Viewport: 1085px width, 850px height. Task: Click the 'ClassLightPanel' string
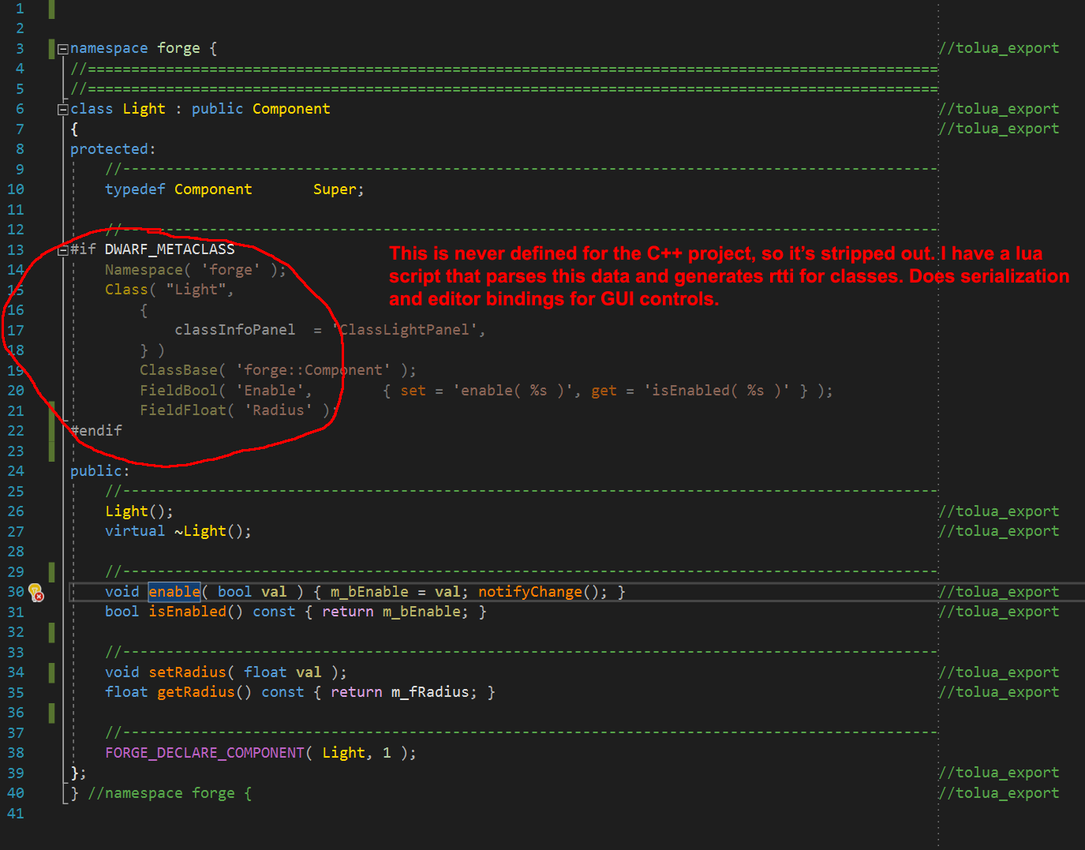click(x=404, y=330)
